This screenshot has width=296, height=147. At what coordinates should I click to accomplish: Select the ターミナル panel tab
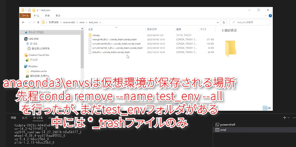38,118
